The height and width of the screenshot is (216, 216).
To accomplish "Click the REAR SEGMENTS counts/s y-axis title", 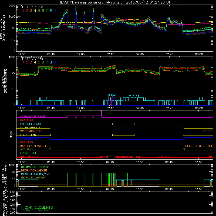I will [x=4, y=81].
